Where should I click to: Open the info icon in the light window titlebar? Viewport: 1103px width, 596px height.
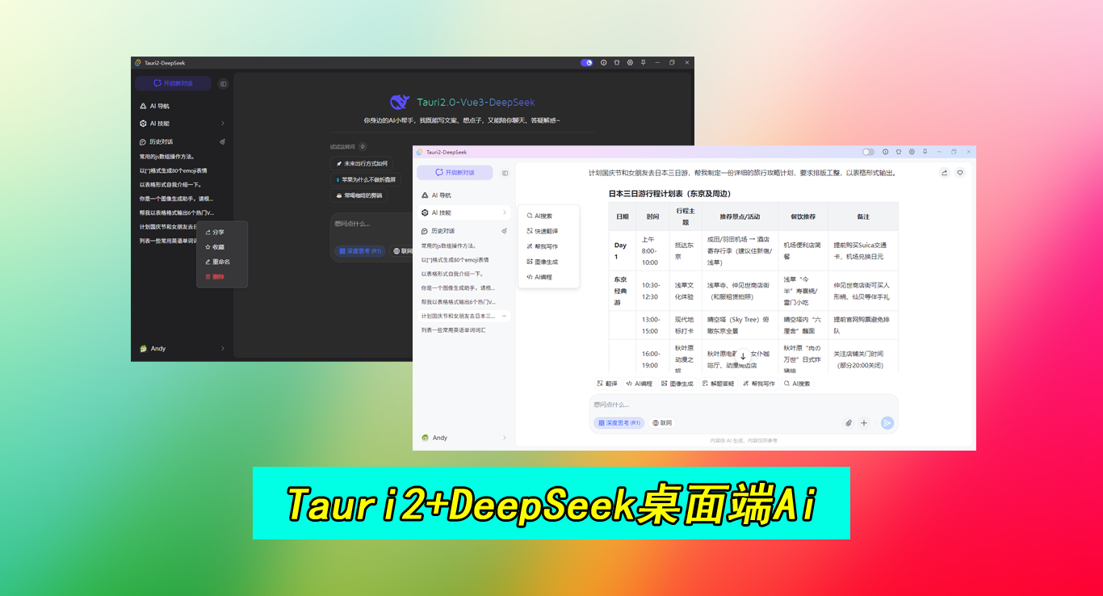(x=885, y=152)
